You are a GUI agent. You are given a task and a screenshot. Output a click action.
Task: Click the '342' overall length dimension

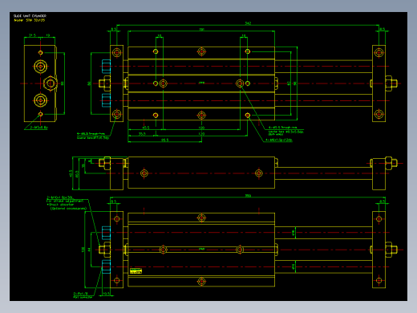248,23
